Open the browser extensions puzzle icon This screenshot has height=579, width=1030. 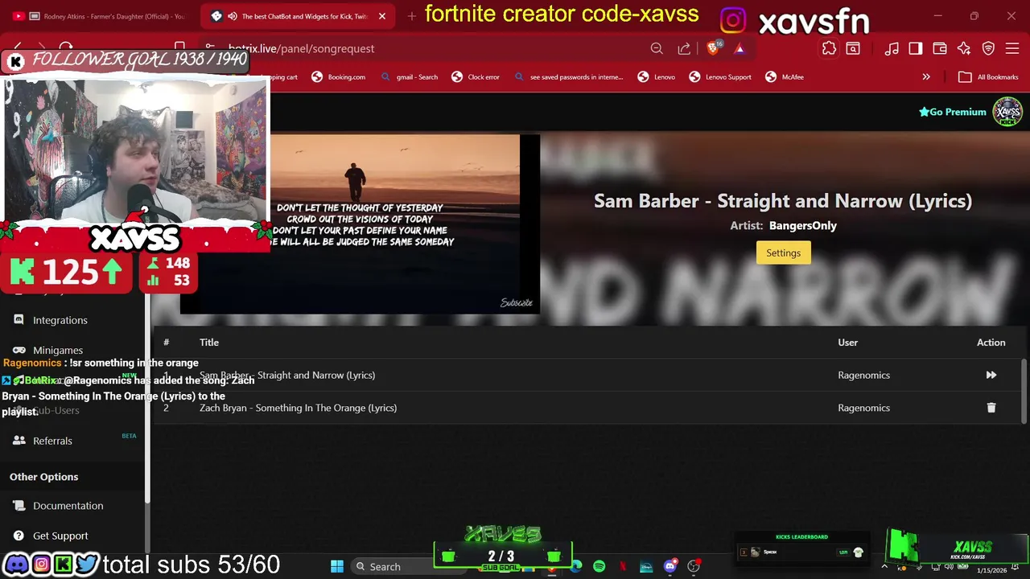coord(829,48)
